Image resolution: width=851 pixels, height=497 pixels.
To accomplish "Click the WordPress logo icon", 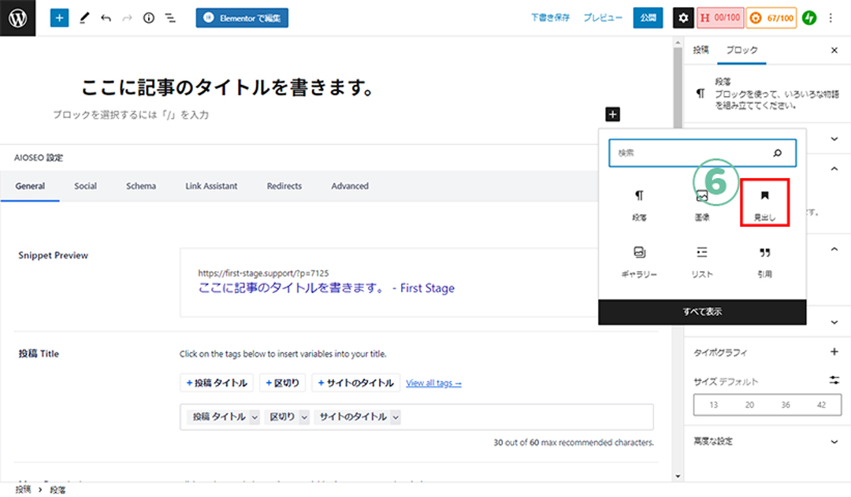I will pyautogui.click(x=18, y=17).
